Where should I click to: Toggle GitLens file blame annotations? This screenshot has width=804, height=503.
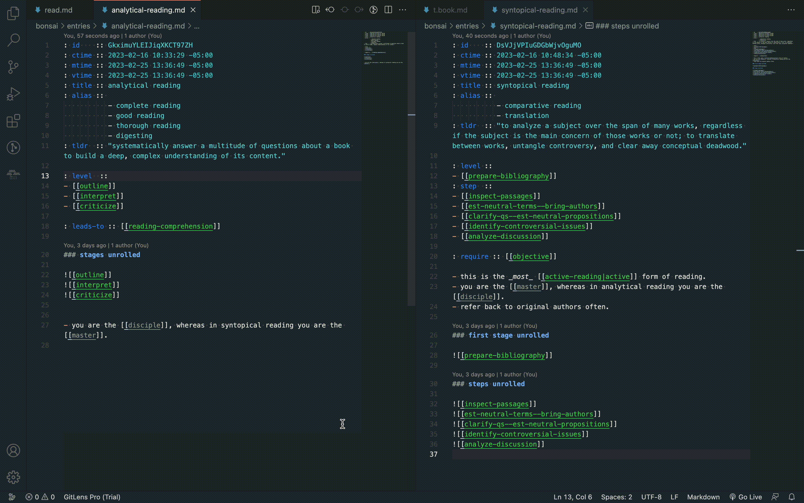pyautogui.click(x=374, y=10)
